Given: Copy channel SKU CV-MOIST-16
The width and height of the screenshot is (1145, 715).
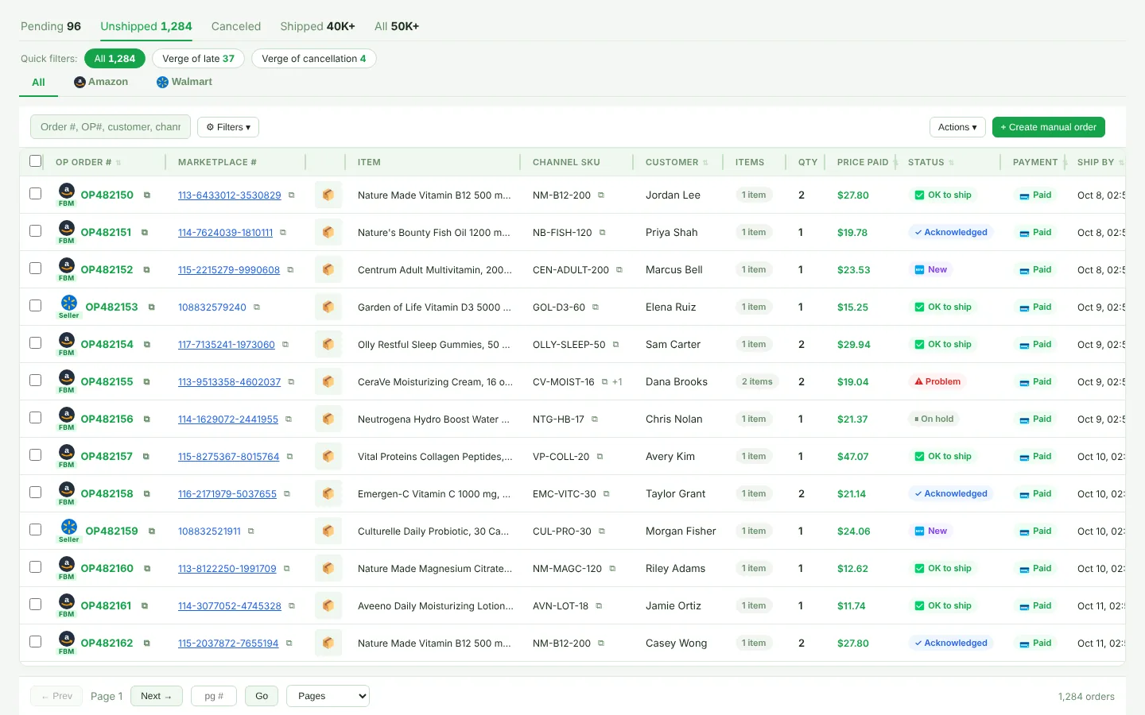Looking at the screenshot, I should [605, 382].
